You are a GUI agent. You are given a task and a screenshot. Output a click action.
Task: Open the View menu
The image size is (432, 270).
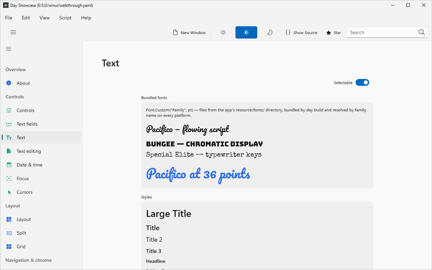[45, 18]
